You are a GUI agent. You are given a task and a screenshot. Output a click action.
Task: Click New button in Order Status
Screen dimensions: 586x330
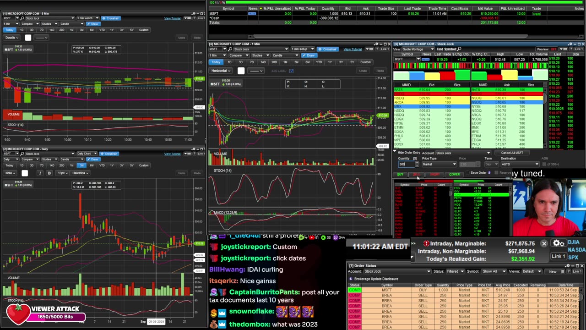pos(553,272)
